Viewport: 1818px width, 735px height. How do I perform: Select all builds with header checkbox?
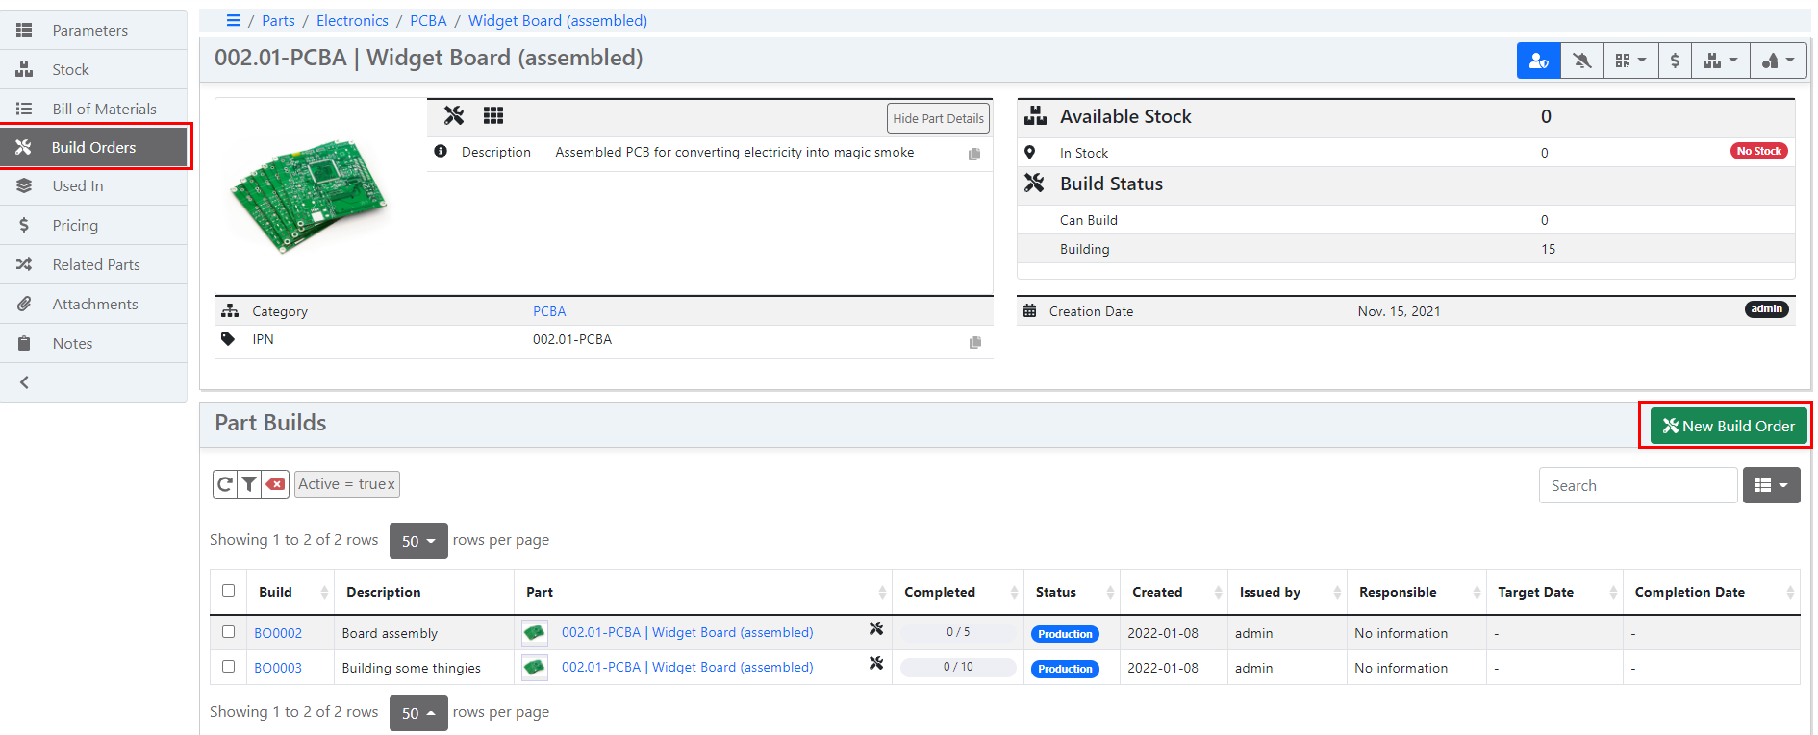pyautogui.click(x=228, y=591)
